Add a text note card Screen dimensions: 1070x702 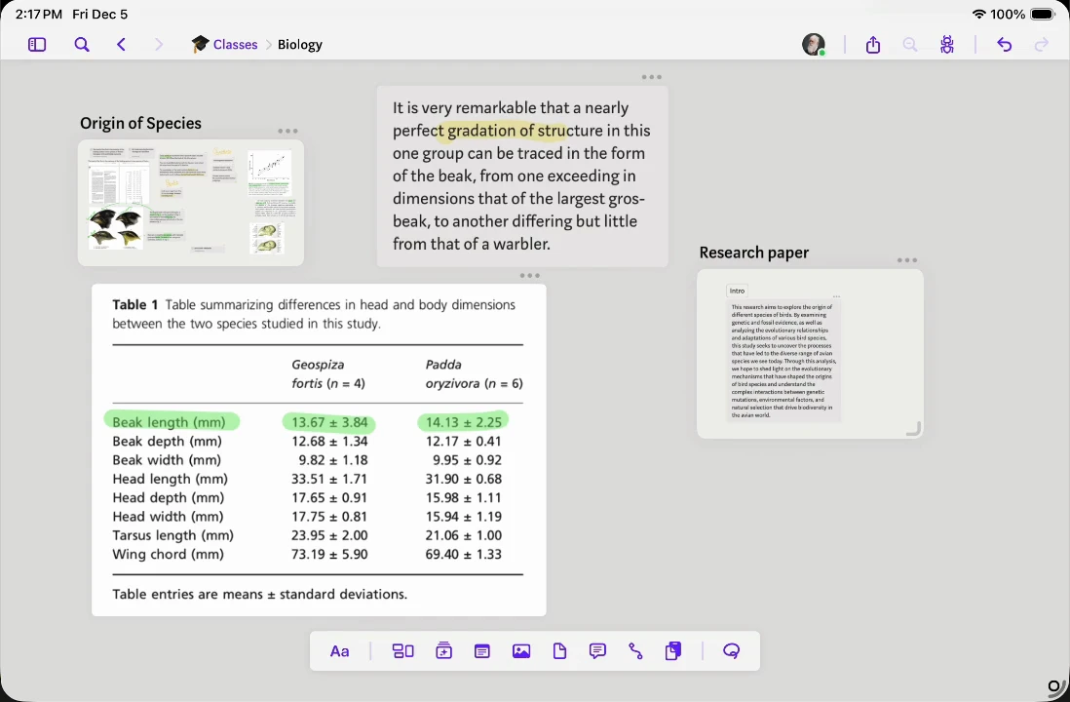tap(481, 650)
